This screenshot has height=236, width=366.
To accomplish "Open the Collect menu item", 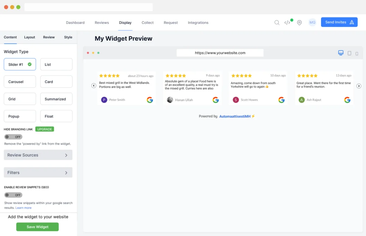I will [147, 22].
